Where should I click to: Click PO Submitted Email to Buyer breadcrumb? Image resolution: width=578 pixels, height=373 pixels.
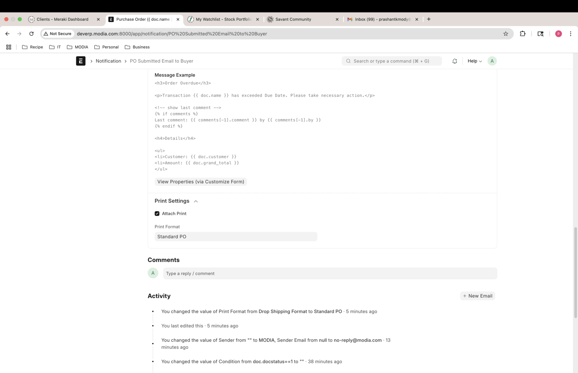click(x=162, y=61)
